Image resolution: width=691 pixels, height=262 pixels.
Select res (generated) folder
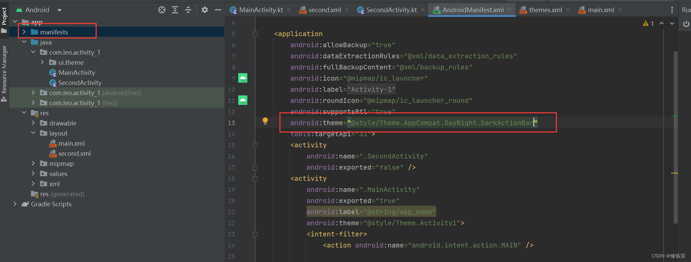coord(62,194)
